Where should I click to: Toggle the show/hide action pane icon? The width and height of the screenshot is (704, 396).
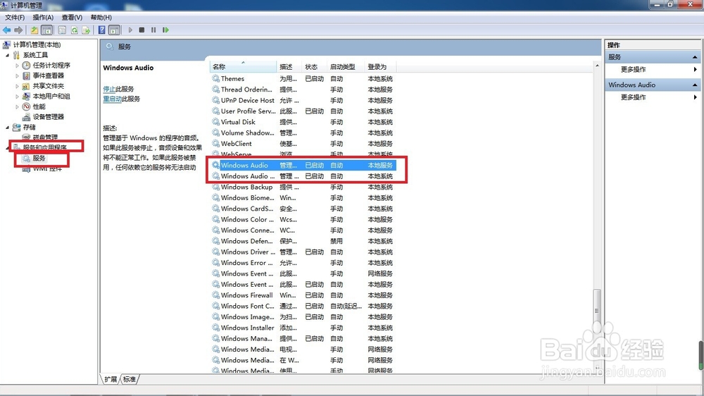click(115, 30)
